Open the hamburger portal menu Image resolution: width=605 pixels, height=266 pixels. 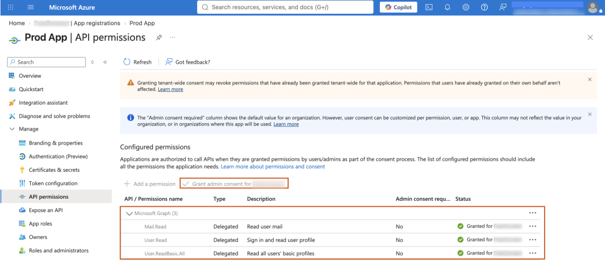31,7
